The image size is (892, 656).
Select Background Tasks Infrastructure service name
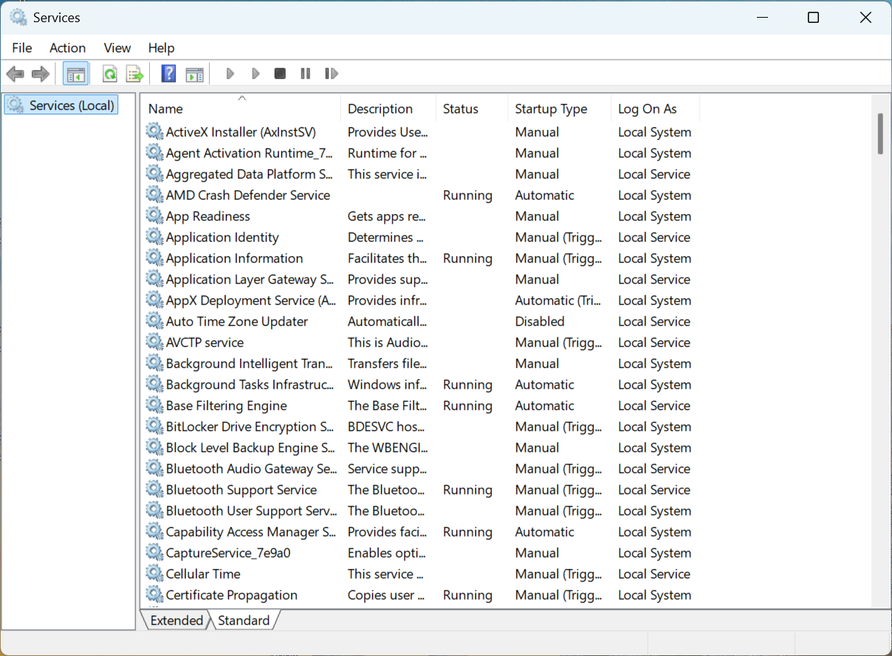tap(250, 384)
